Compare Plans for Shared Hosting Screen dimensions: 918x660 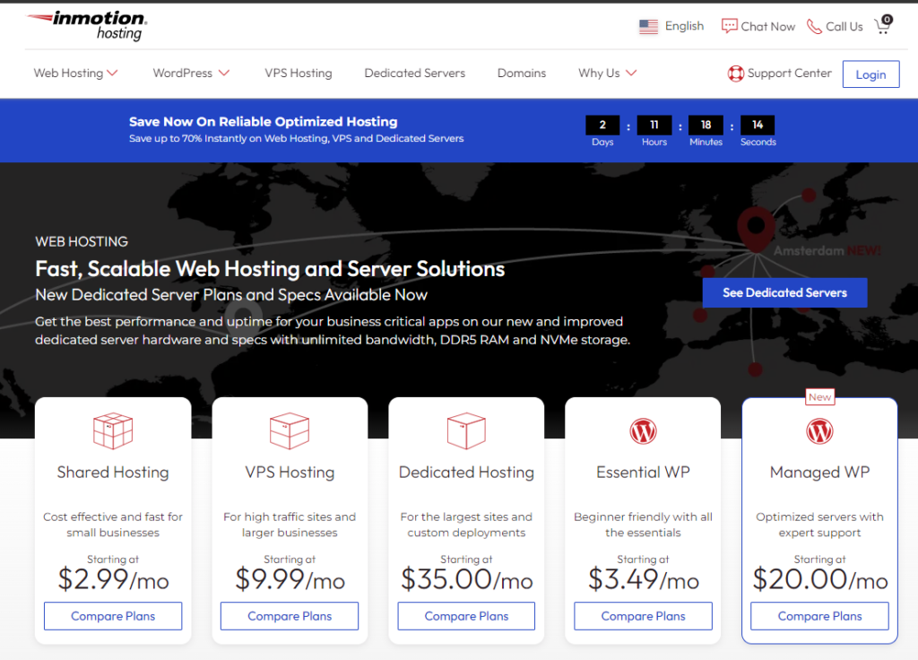(x=113, y=616)
